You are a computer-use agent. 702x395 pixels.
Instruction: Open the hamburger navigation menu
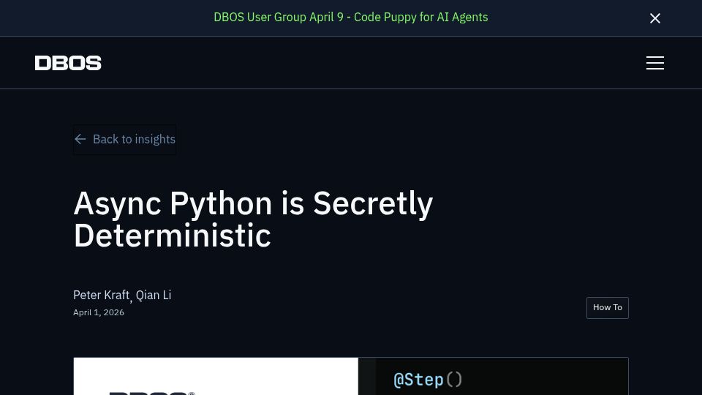tap(655, 63)
